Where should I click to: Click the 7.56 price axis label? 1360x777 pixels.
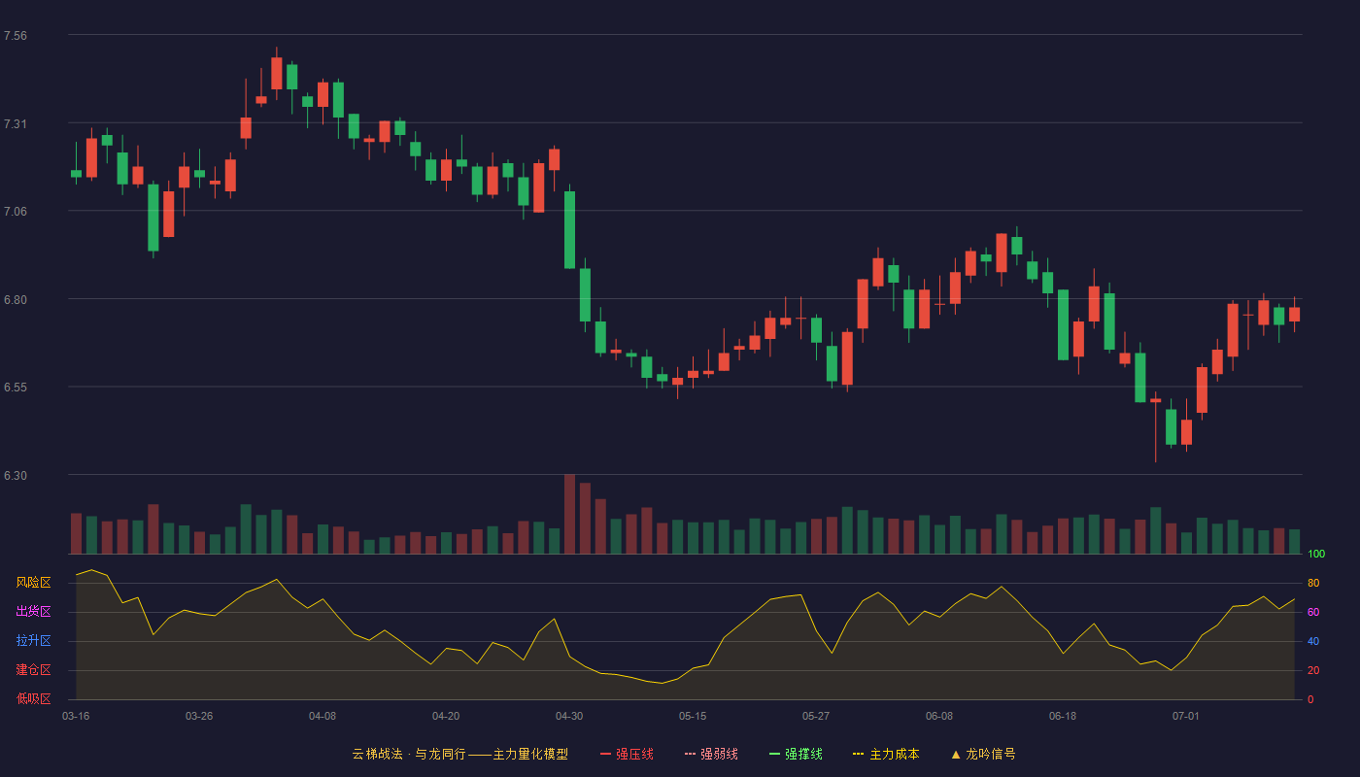click(x=16, y=36)
